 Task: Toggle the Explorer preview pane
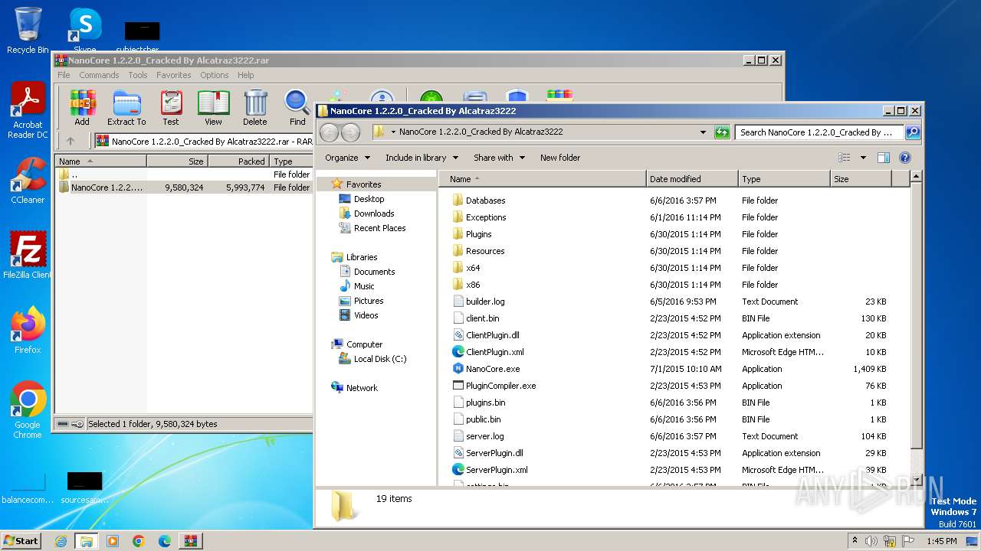click(883, 158)
